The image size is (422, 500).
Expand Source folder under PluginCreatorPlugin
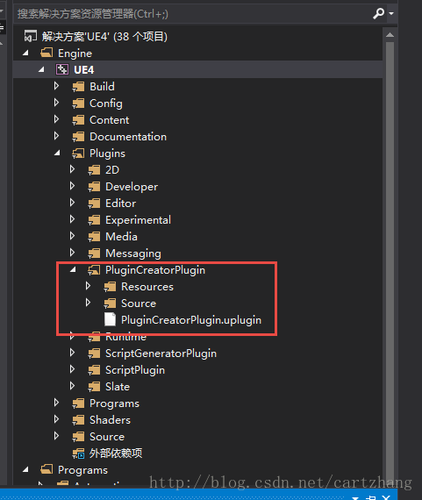pyautogui.click(x=89, y=303)
